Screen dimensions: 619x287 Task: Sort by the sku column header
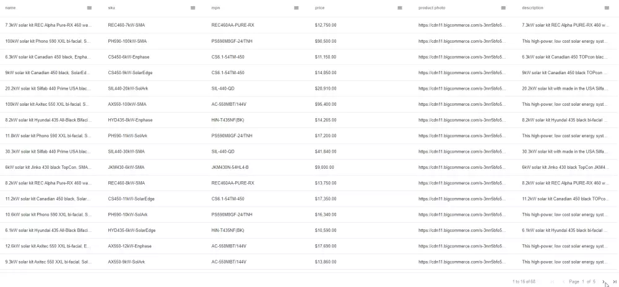coord(111,8)
